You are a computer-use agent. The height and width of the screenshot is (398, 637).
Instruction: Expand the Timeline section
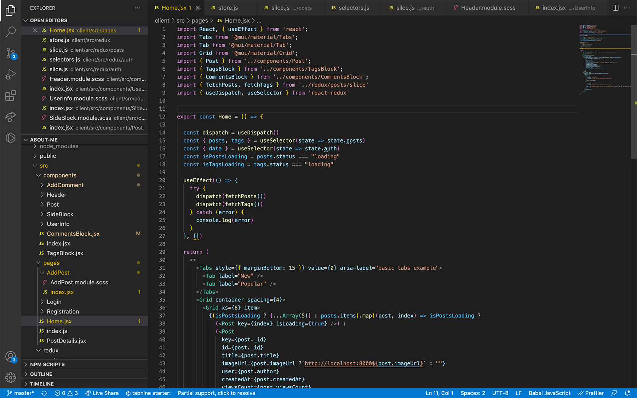(85, 384)
